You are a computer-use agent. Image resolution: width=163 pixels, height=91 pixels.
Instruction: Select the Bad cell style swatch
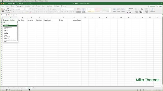[x=98, y=9]
